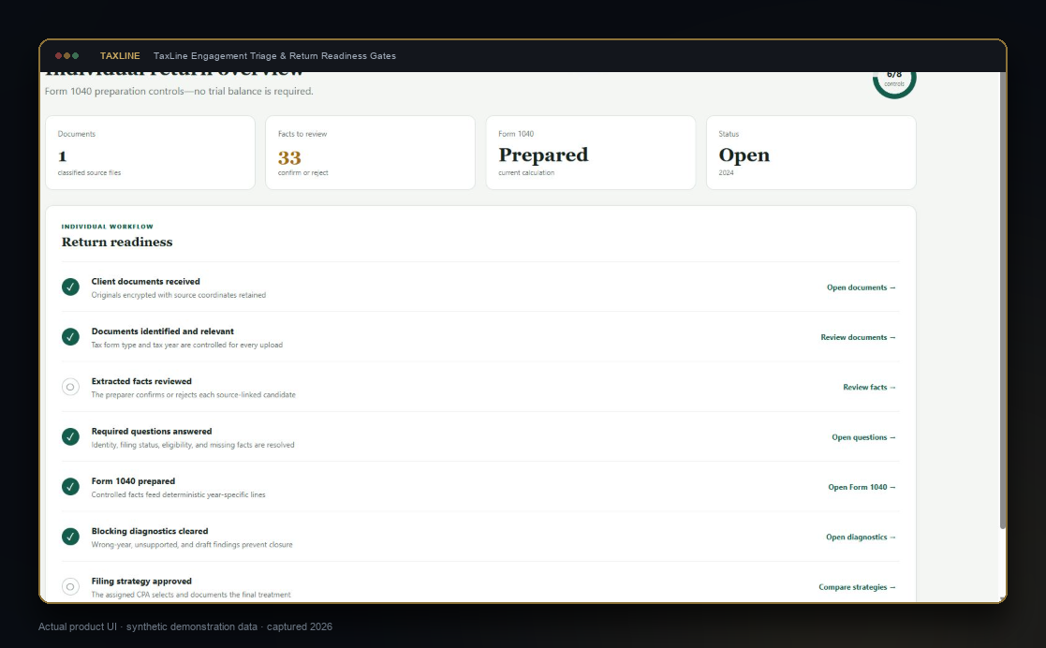Select the Form 1040 Prepared card
Image resolution: width=1046 pixels, height=648 pixels.
pos(590,153)
